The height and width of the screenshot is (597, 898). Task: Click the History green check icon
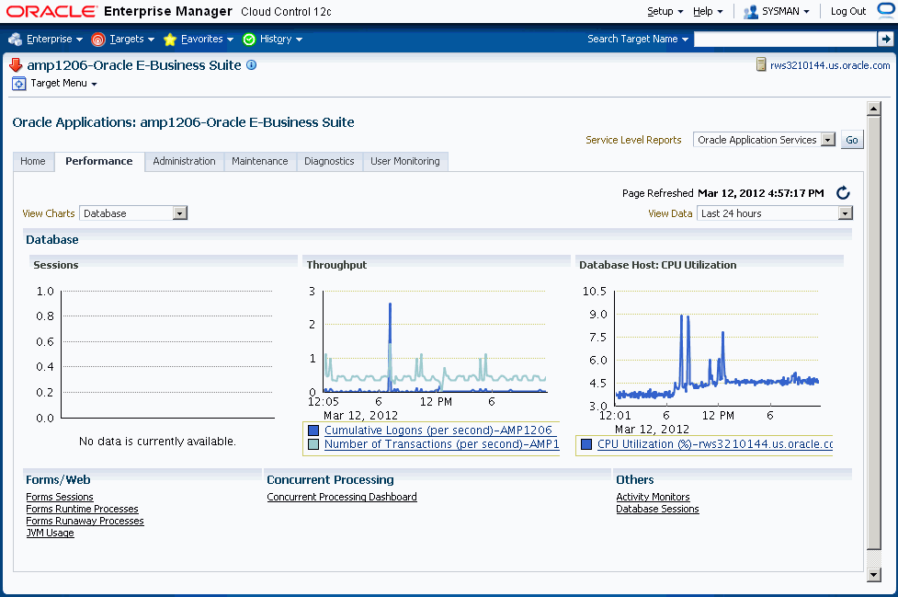249,39
